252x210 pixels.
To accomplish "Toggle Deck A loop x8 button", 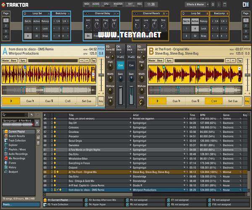I will (68, 101).
